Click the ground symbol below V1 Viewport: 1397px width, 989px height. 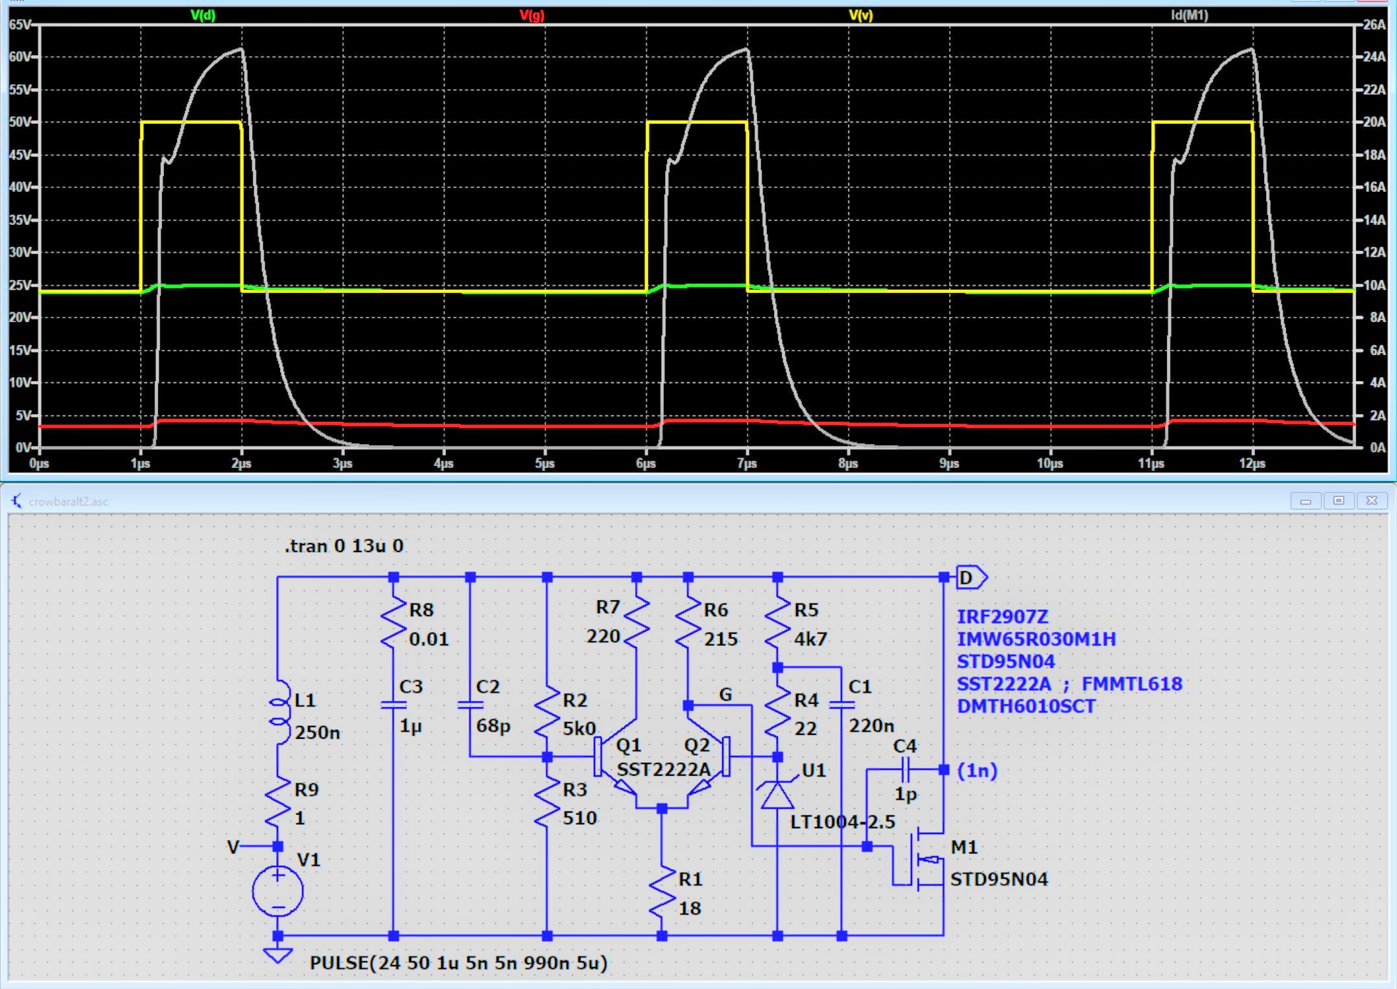[x=277, y=955]
